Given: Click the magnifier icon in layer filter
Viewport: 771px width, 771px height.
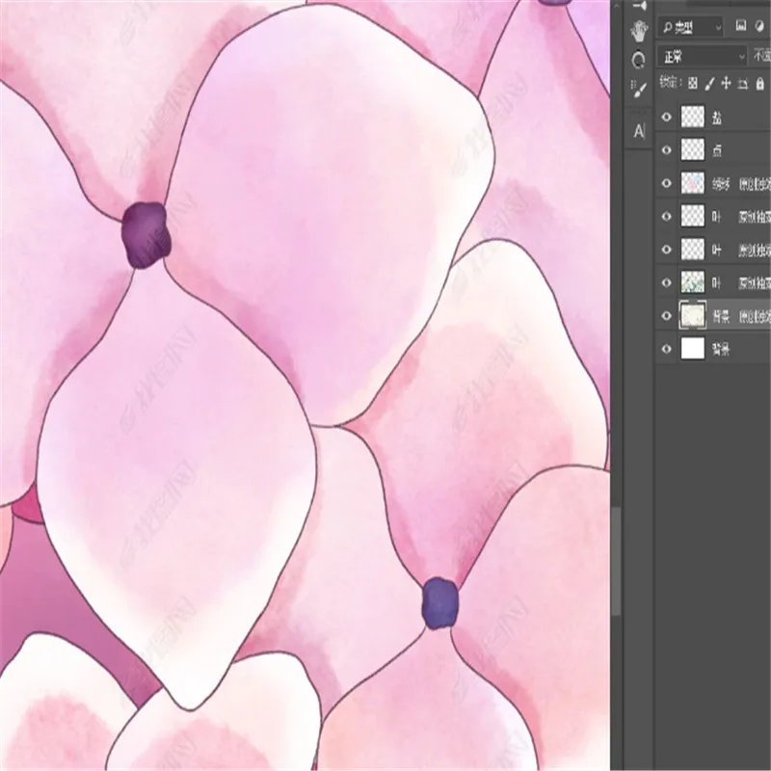Looking at the screenshot, I should pyautogui.click(x=667, y=28).
